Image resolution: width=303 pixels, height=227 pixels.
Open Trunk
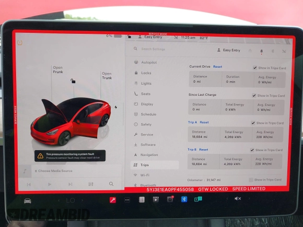[107, 76]
